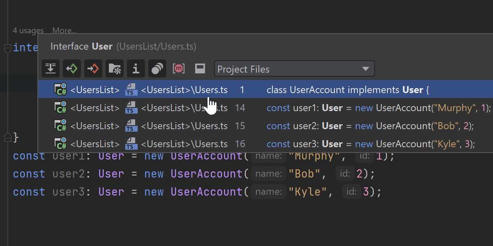The image size is (493, 246).
Task: Toggle the red 'm' members filter icon
Action: 179,68
